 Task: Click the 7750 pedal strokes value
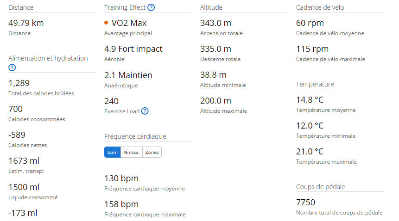click(x=305, y=202)
